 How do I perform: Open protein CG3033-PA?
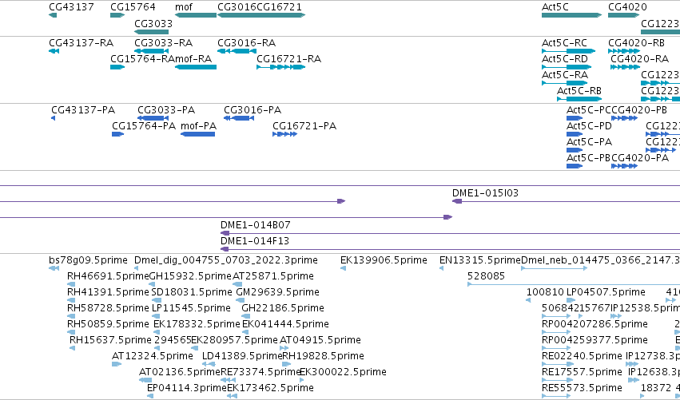coord(153,118)
